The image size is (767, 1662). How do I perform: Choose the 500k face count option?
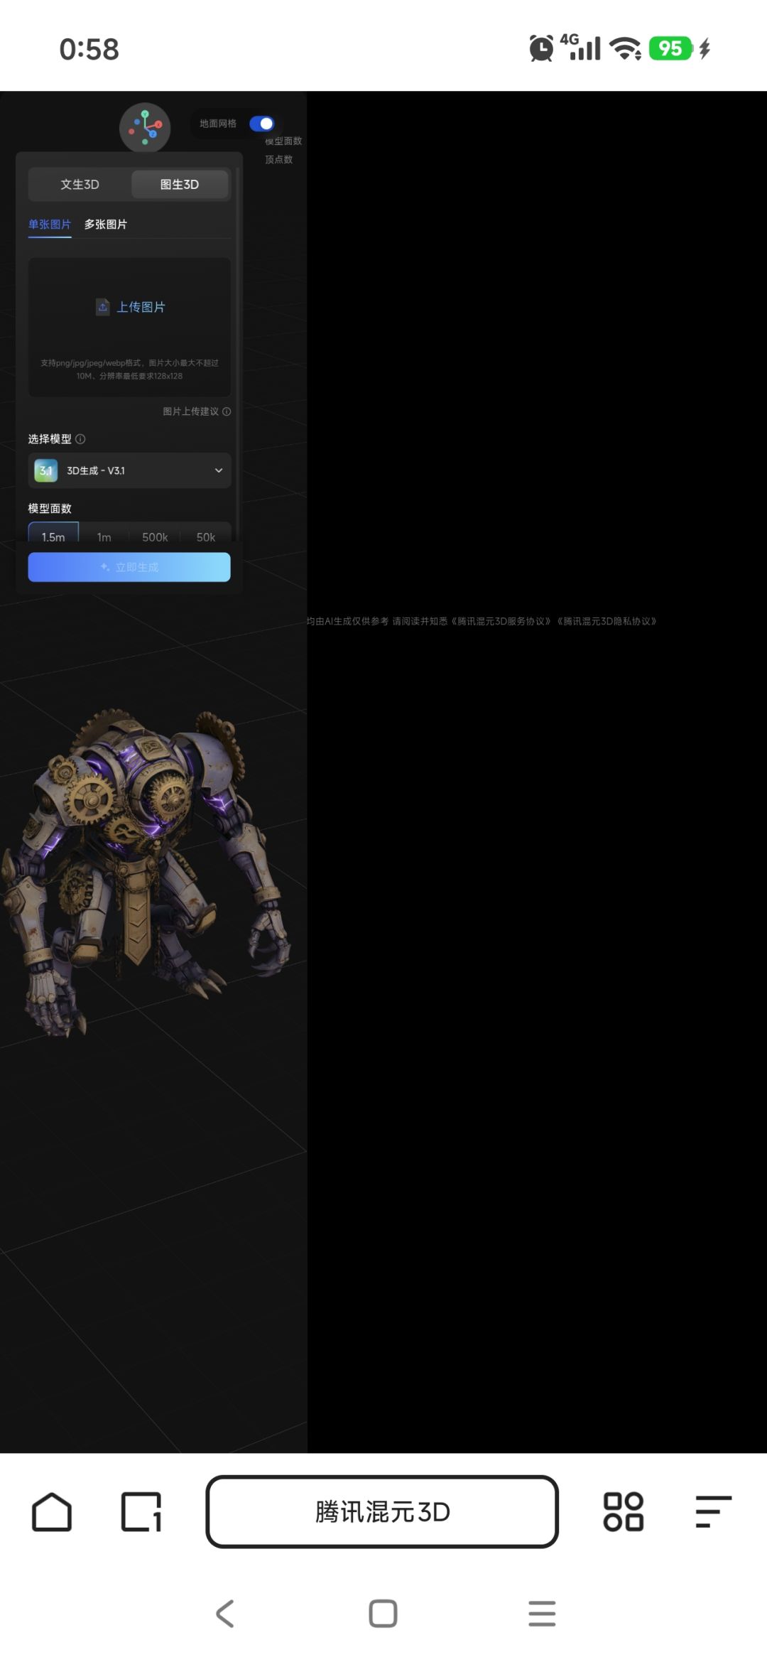click(155, 536)
